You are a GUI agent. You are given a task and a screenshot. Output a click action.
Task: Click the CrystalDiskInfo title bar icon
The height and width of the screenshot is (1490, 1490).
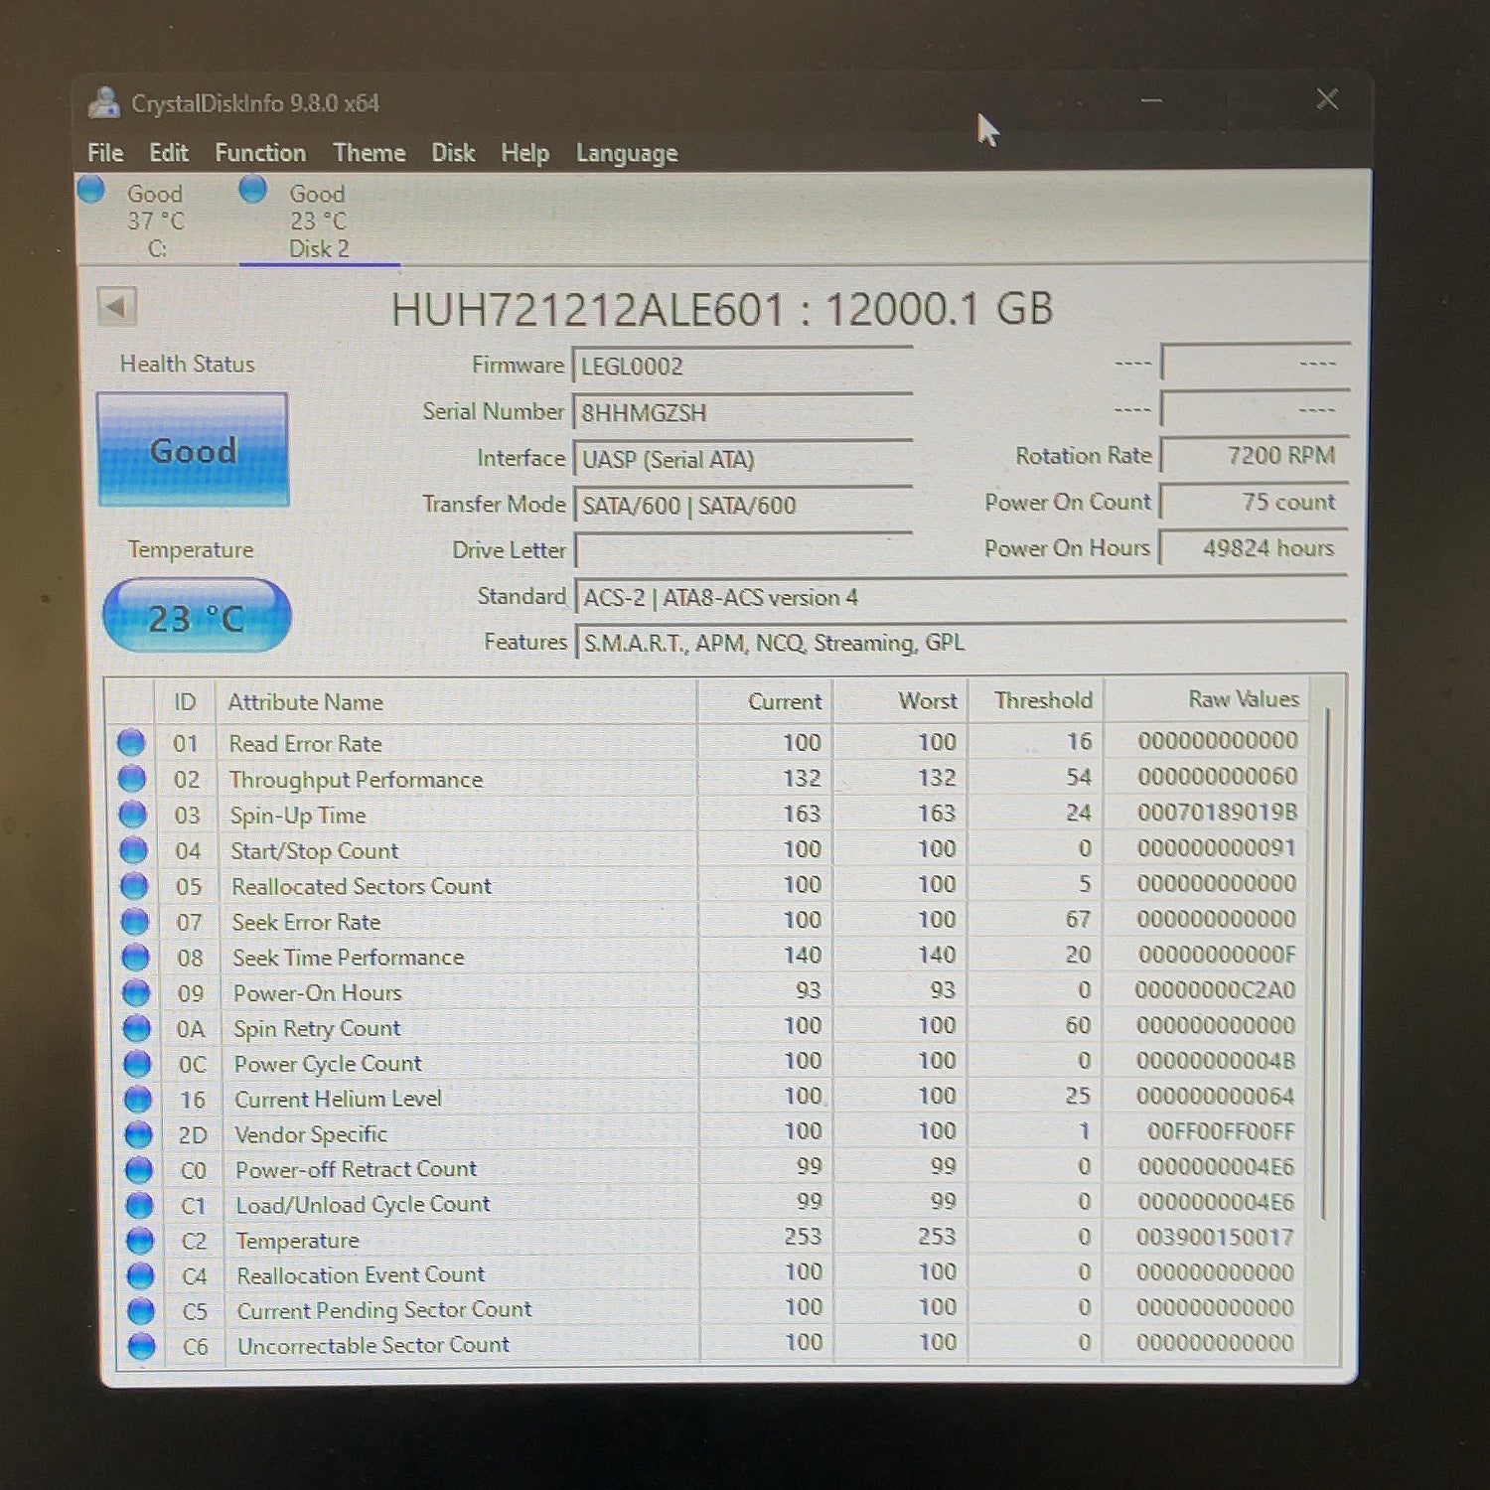[103, 102]
